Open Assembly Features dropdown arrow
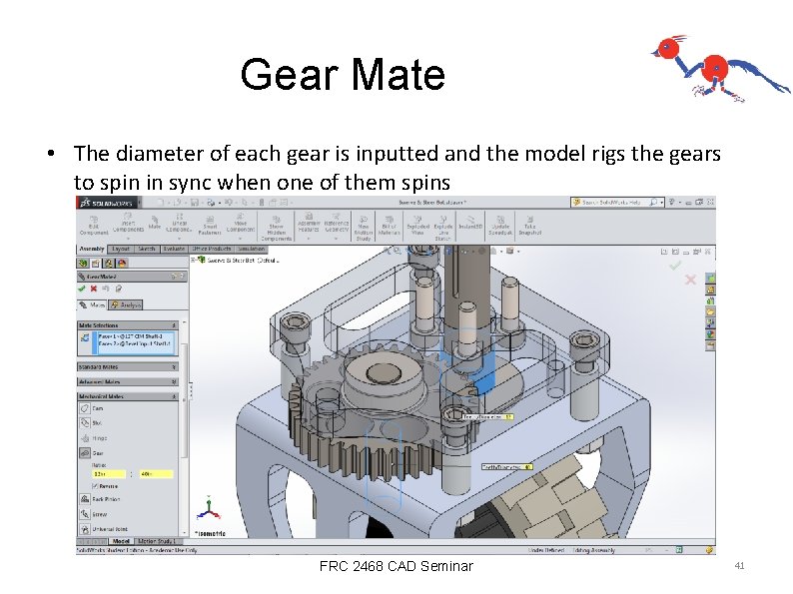Screen dimensions: 793x594 tap(309, 239)
